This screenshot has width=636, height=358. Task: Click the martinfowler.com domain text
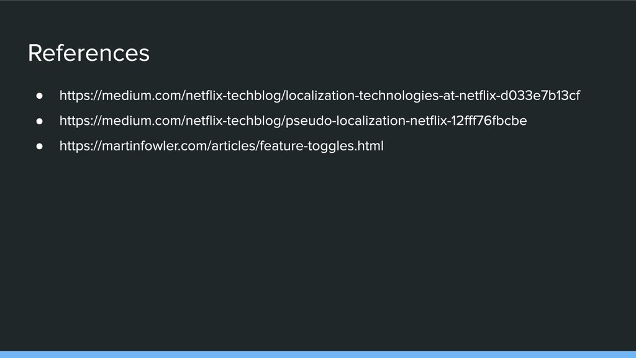154,145
